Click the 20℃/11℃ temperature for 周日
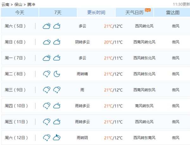This screenshot has height=145, width=190. tap(113, 42)
